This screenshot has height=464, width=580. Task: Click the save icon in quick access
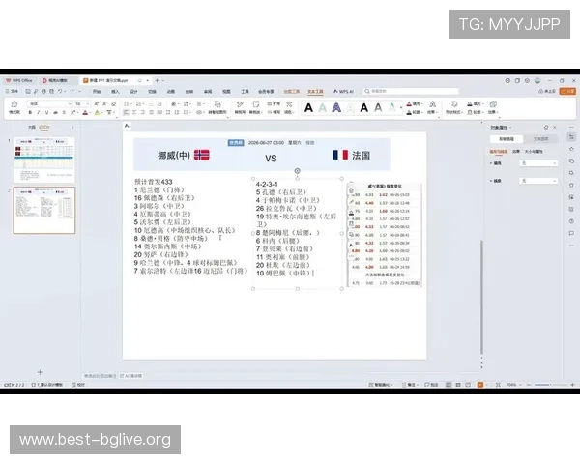pyautogui.click(x=28, y=91)
